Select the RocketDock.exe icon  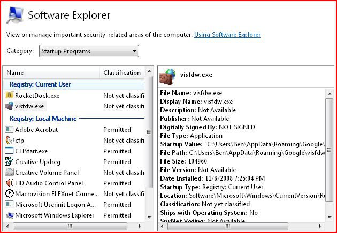[x=9, y=95]
